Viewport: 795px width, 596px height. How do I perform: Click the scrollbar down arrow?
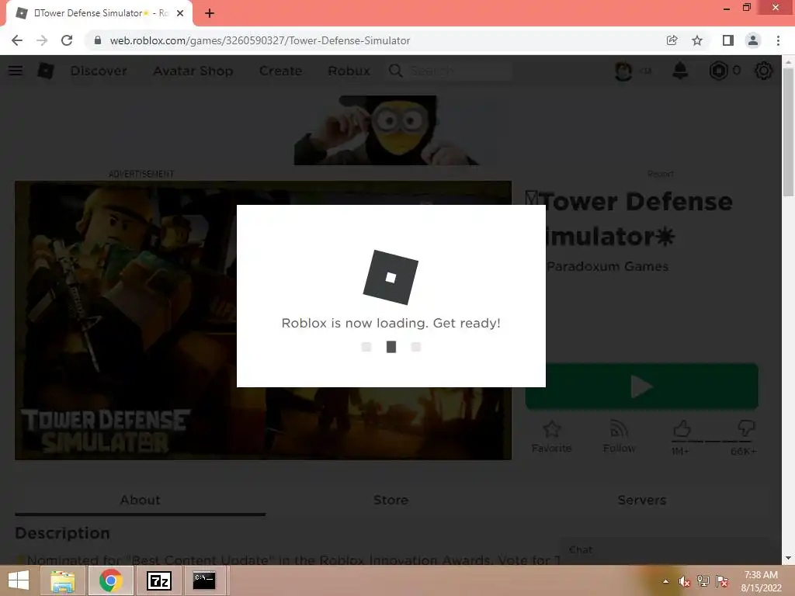789,558
